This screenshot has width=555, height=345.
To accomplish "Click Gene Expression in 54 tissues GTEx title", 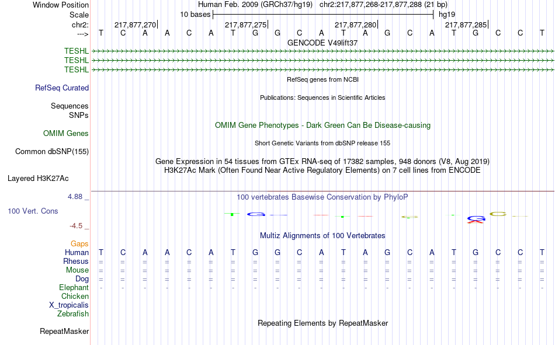I will (x=322, y=161).
